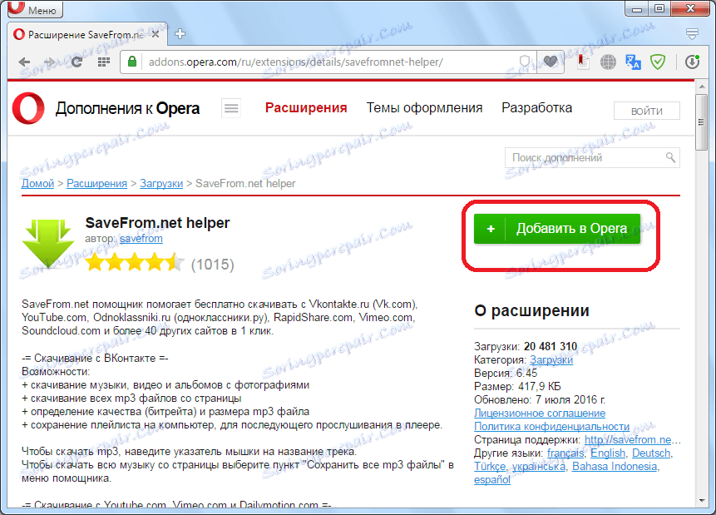
Task: Bookmark page with heart icon
Action: (551, 62)
